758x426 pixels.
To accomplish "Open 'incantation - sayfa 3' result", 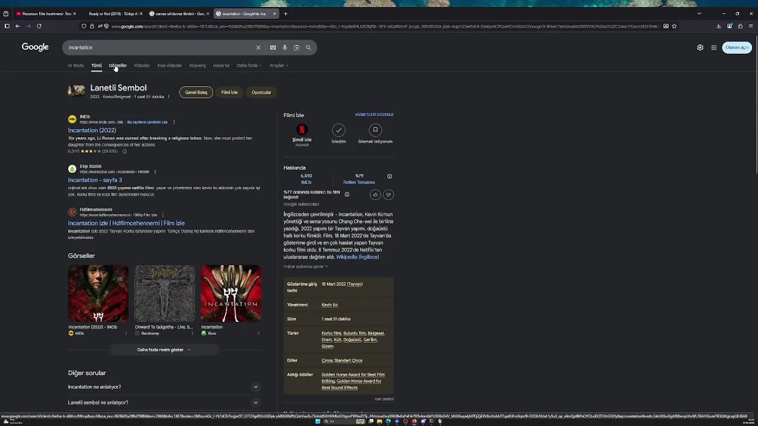I will [95, 180].
